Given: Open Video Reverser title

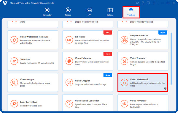Looking at the screenshot, I should click(138, 101).
